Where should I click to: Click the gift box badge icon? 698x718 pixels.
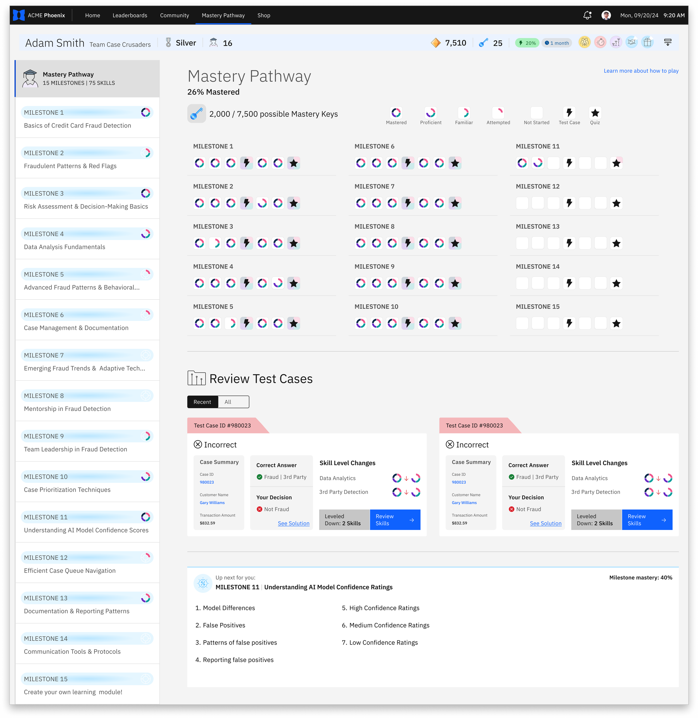click(x=647, y=42)
